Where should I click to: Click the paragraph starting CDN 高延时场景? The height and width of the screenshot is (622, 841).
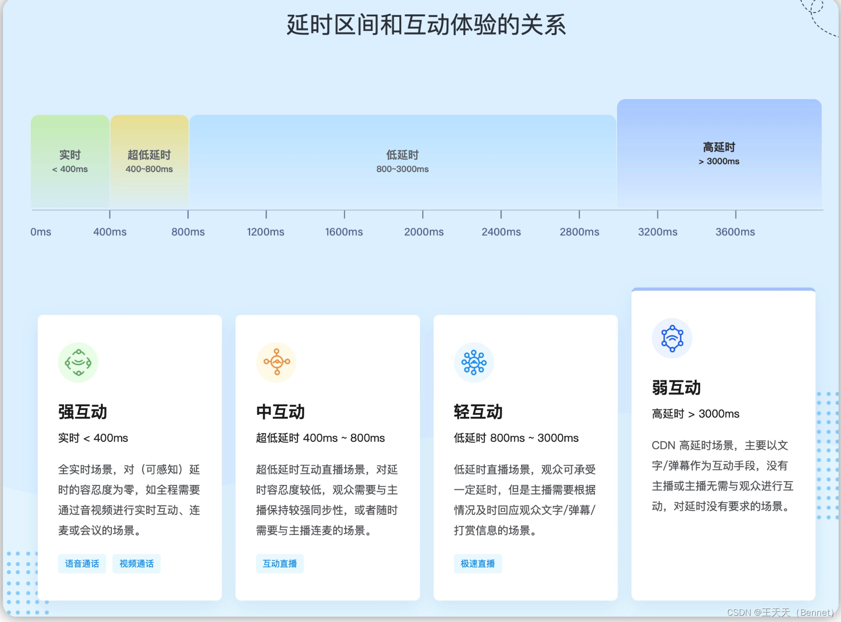[723, 476]
